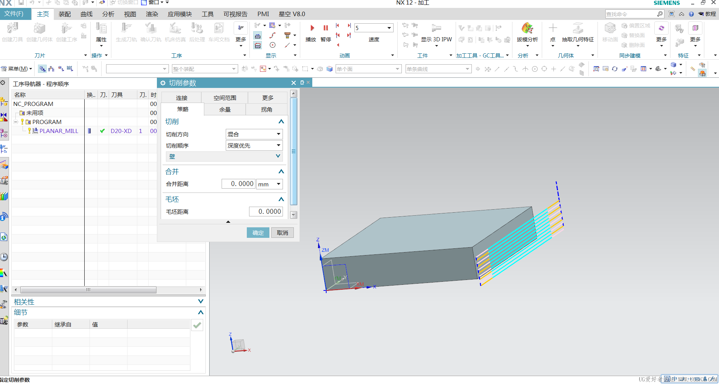Viewport: 719px width, 384px height.
Task: Switch to the 空间范围 tab
Action: point(225,98)
